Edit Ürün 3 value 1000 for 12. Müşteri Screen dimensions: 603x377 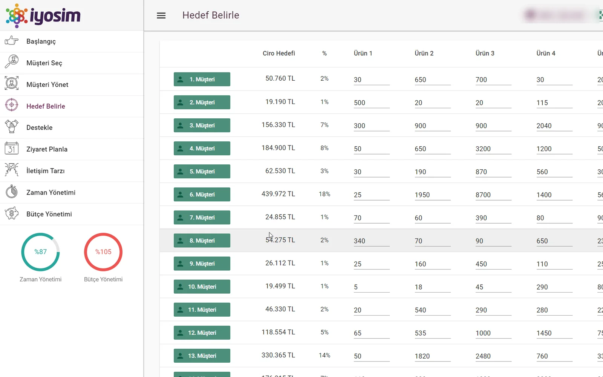[x=493, y=333]
